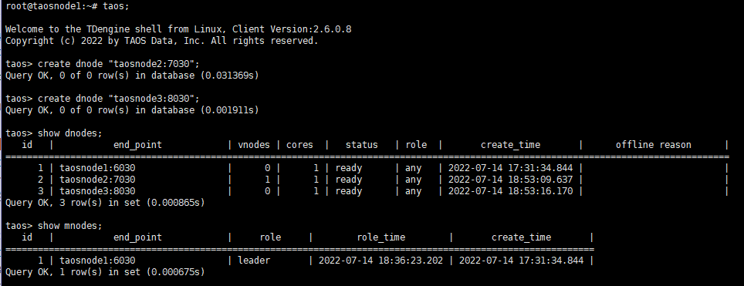Screen dimensions: 744x286
Task: Click role_time 2022-07-14 18:36:23.202
Action: [380, 261]
